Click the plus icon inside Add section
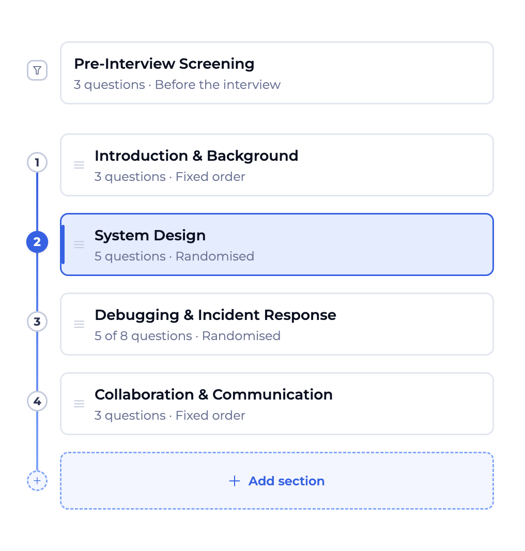Screen dimensions: 525x551 [235, 481]
